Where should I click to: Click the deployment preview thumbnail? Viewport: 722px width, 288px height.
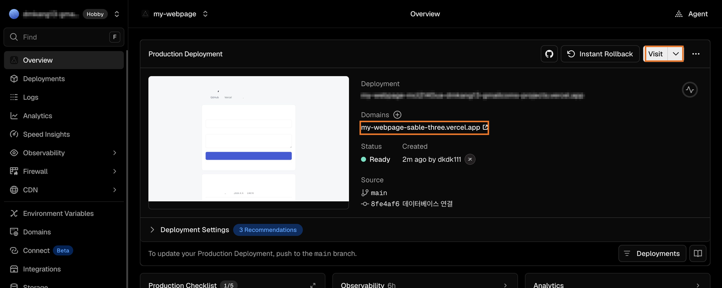[x=249, y=142]
